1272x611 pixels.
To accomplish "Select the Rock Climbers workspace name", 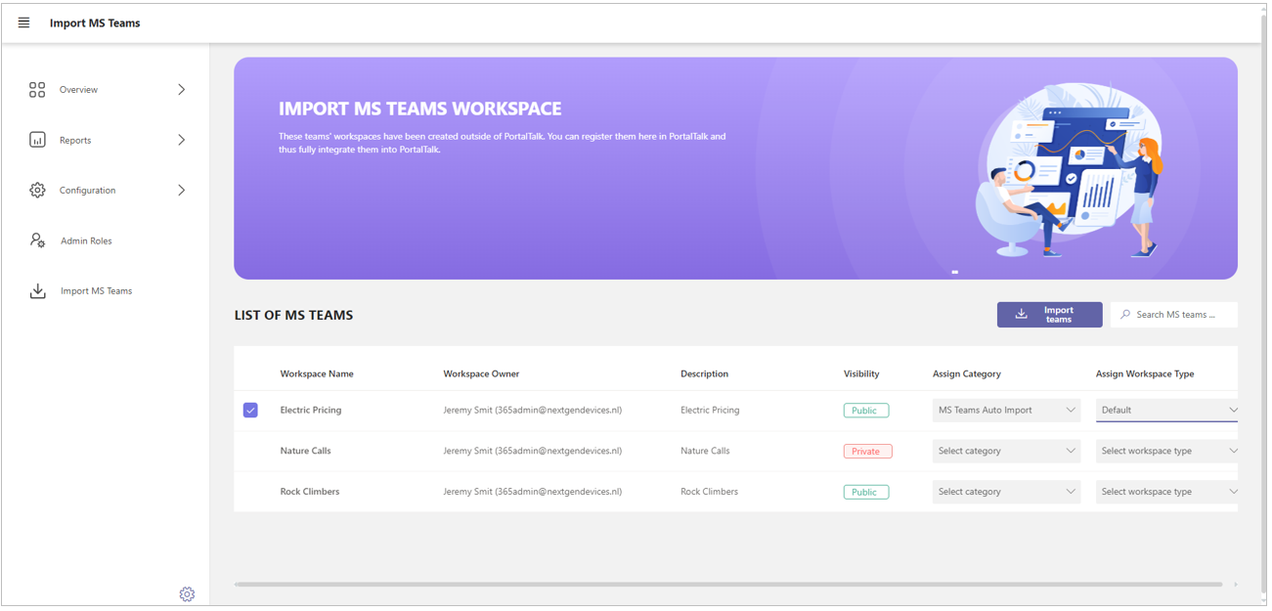I will click(x=310, y=492).
